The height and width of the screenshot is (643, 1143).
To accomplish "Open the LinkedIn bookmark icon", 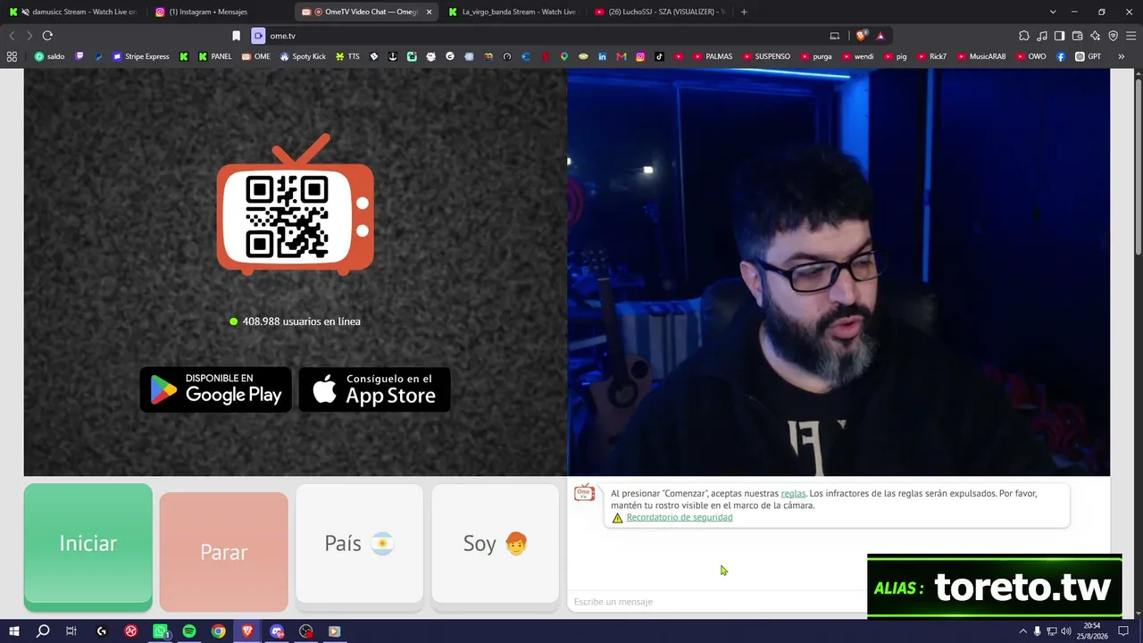I will (x=603, y=56).
